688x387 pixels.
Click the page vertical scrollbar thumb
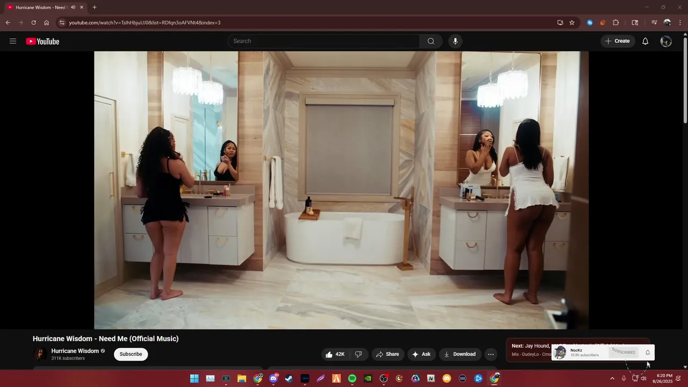685,81
